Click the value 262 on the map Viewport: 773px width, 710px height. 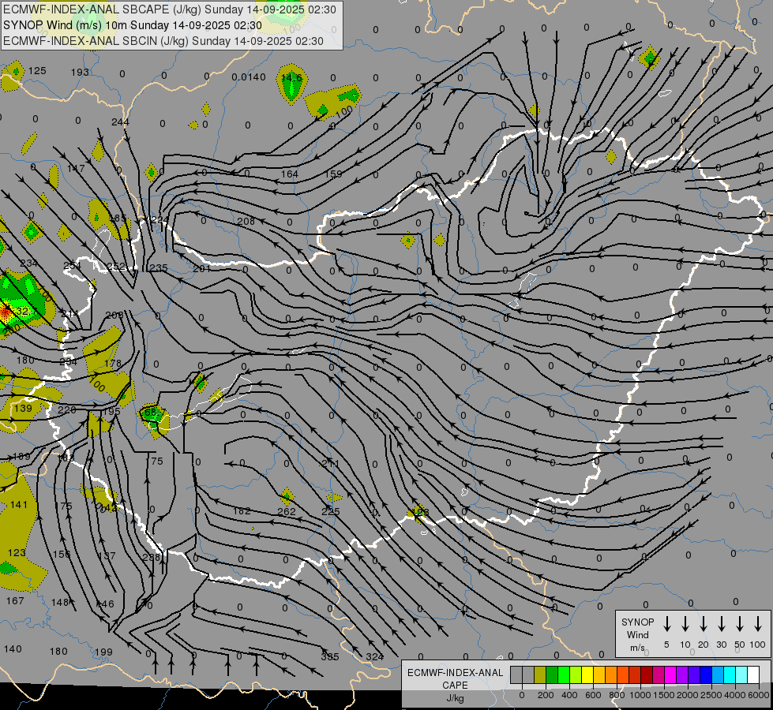tap(287, 512)
